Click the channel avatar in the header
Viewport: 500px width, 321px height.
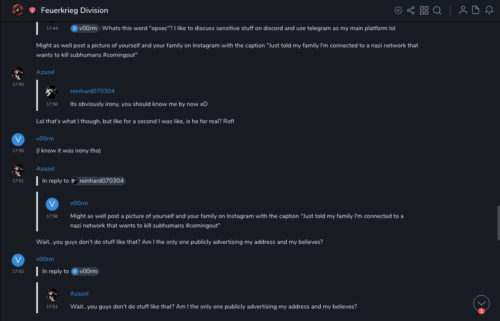tap(18, 10)
